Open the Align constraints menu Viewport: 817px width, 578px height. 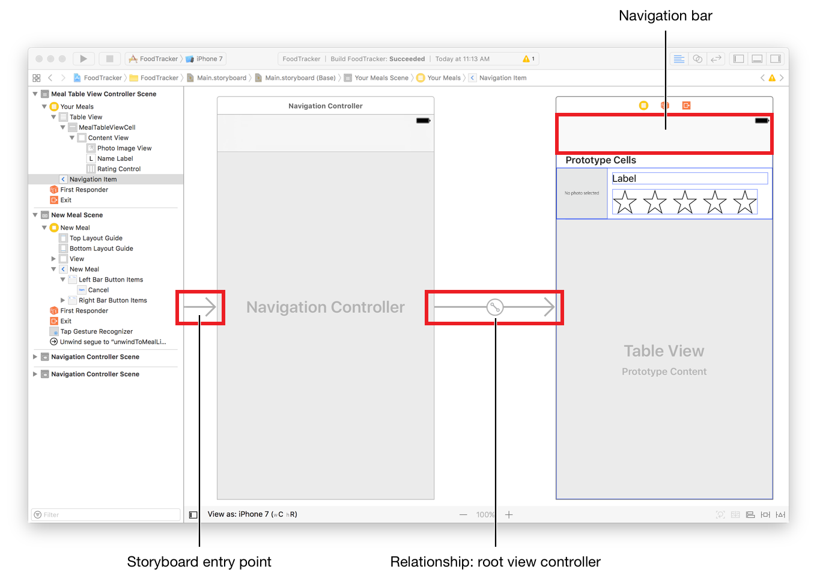750,515
